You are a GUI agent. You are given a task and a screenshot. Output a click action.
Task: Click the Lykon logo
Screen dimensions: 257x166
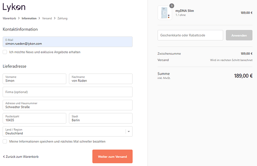pyautogui.click(x=14, y=7)
